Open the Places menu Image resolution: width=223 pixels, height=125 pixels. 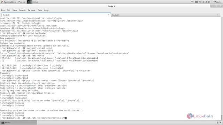pos(22,2)
